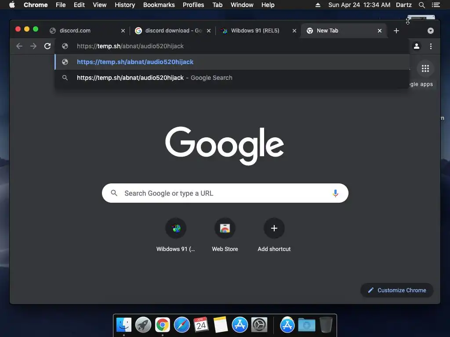450x337 pixels.
Task: Open Launchpad rocket in the Dock
Action: point(143,325)
